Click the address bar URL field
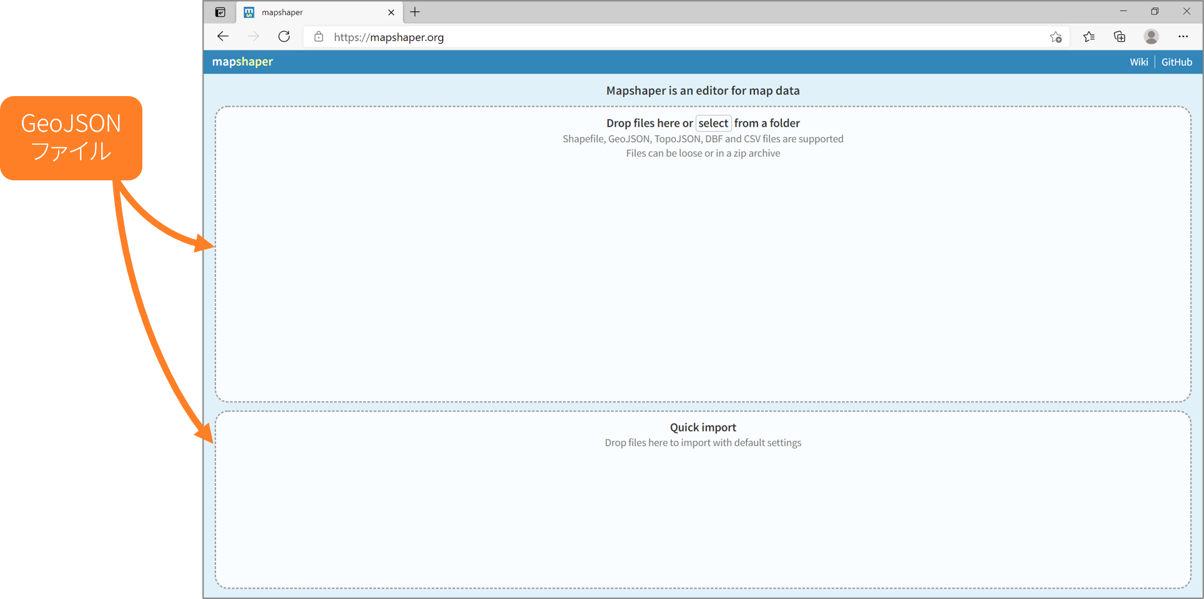This screenshot has width=1204, height=599. [686, 37]
